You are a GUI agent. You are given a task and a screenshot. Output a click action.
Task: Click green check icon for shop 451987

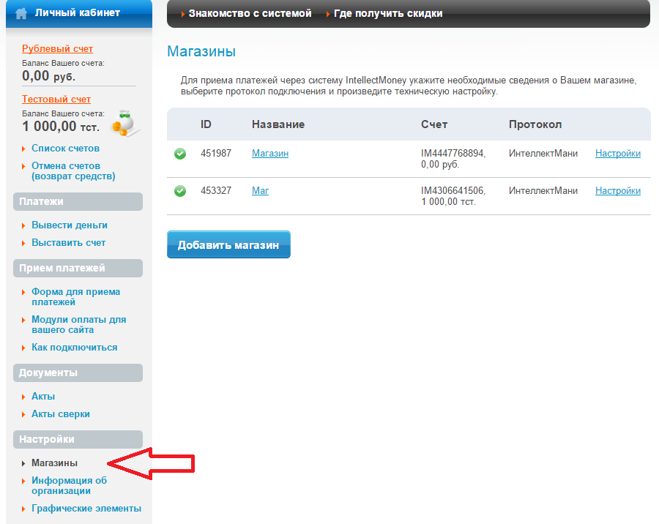[x=180, y=154]
